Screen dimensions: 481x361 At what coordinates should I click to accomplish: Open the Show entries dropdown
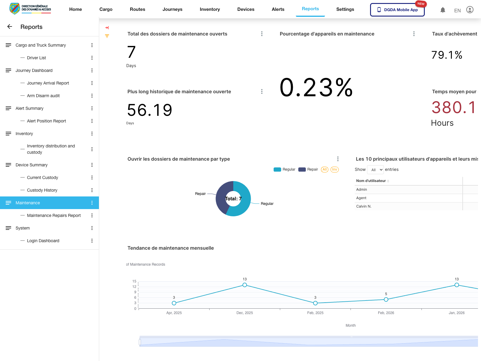pos(375,170)
